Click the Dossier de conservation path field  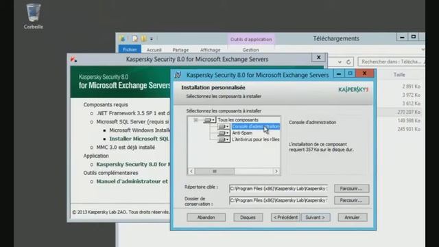[x=278, y=200]
